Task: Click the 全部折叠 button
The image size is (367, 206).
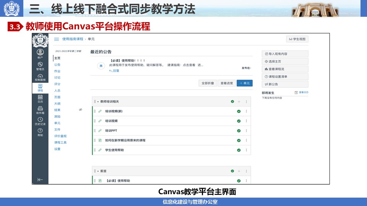Action: [x=208, y=83]
